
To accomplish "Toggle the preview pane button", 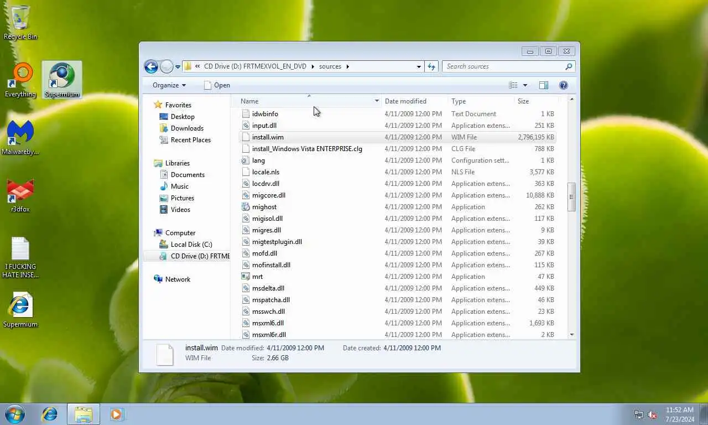I will [x=544, y=85].
